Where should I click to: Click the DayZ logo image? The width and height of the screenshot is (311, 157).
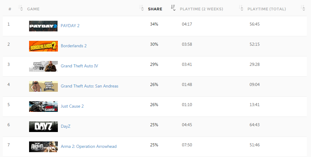(43, 127)
